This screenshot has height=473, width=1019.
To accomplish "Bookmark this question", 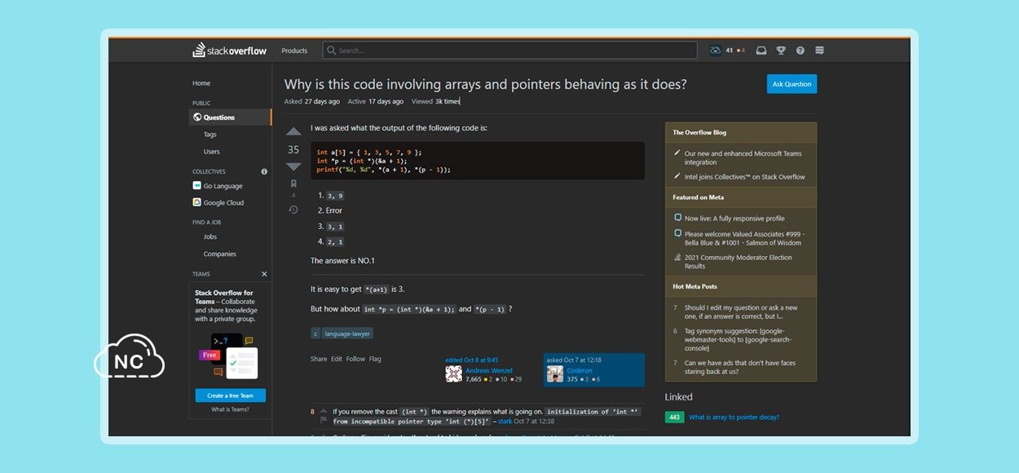I will pyautogui.click(x=293, y=183).
